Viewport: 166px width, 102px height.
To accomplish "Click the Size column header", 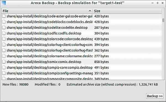I will [x=127, y=11].
